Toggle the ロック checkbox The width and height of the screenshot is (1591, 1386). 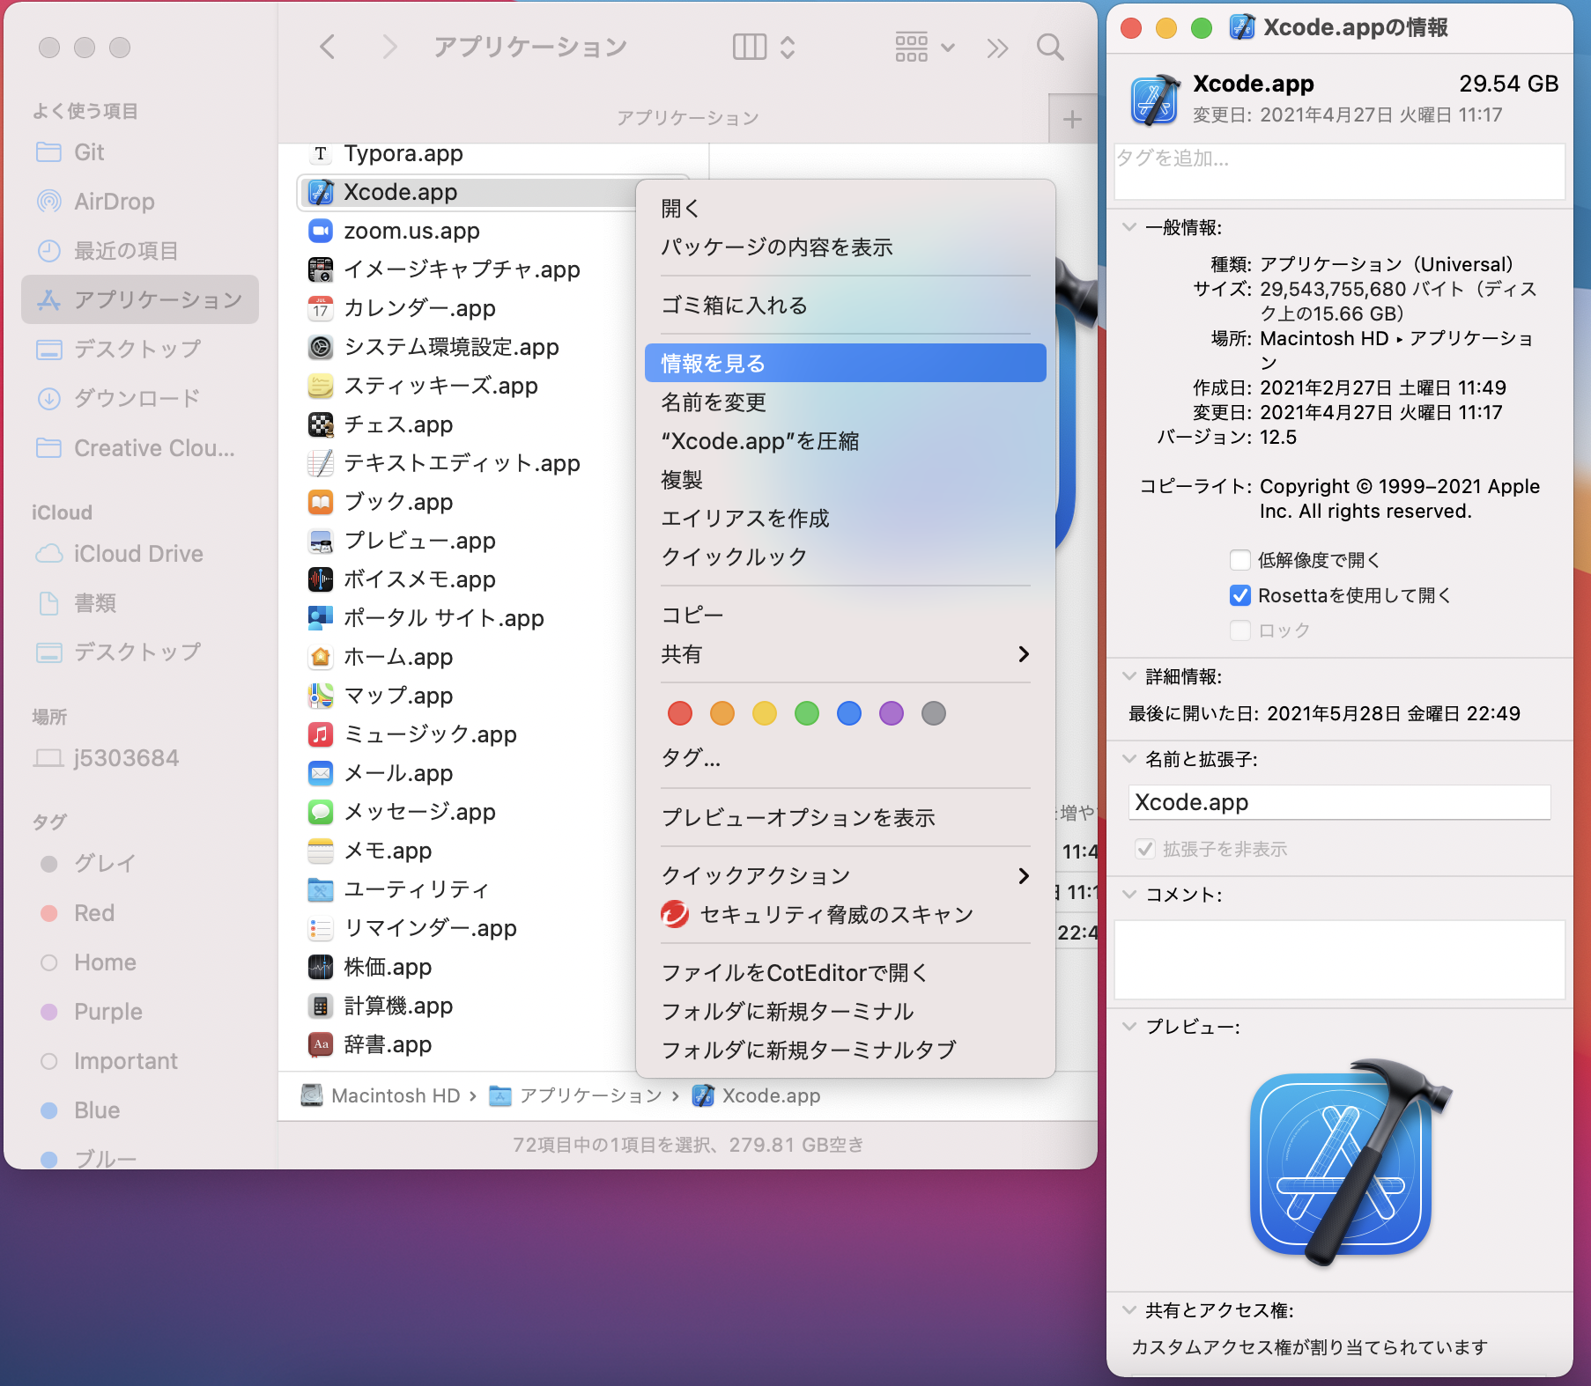(1240, 630)
